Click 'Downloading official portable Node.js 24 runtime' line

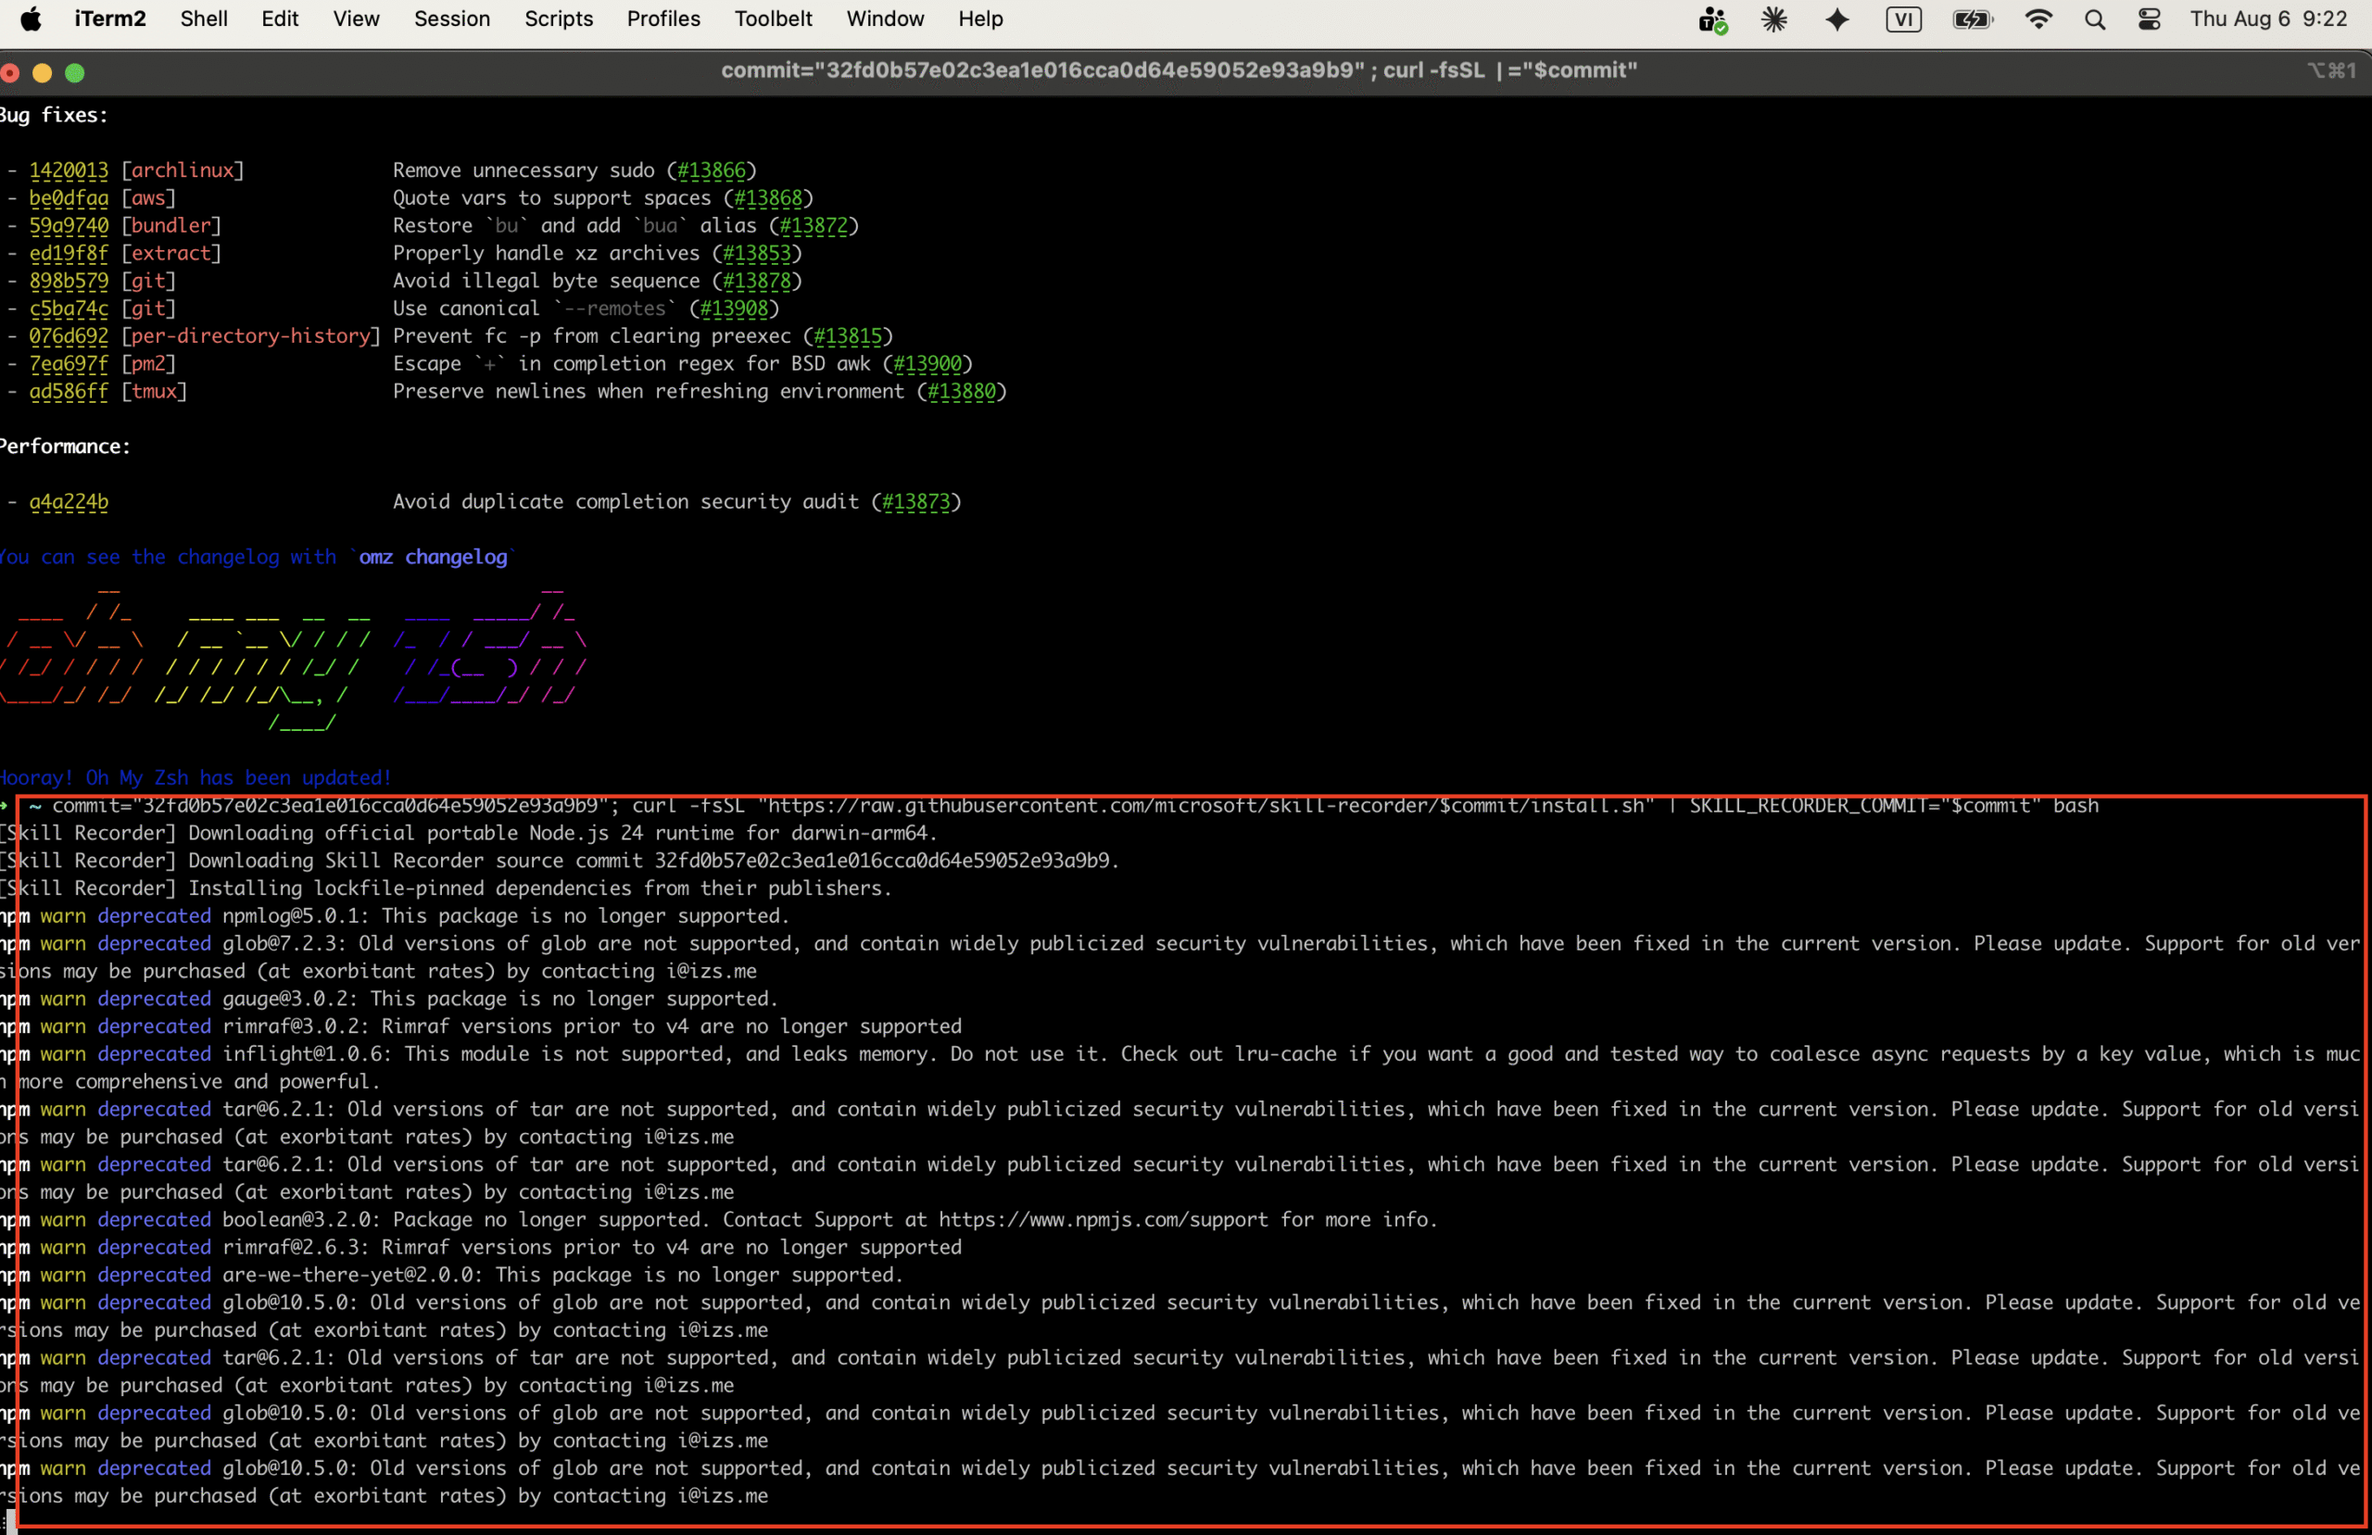(469, 834)
